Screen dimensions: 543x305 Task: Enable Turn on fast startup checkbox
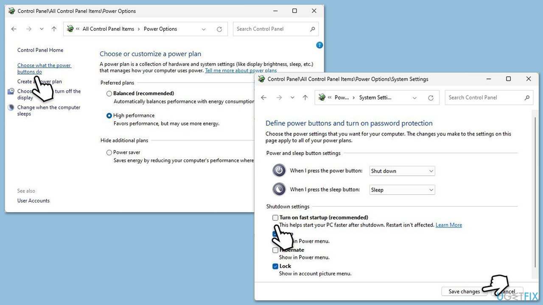pos(275,218)
